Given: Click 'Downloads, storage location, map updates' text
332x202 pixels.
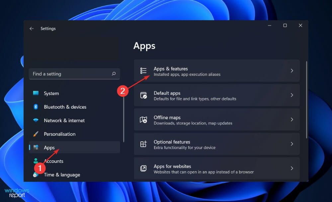Looking at the screenshot, I should (x=193, y=123).
